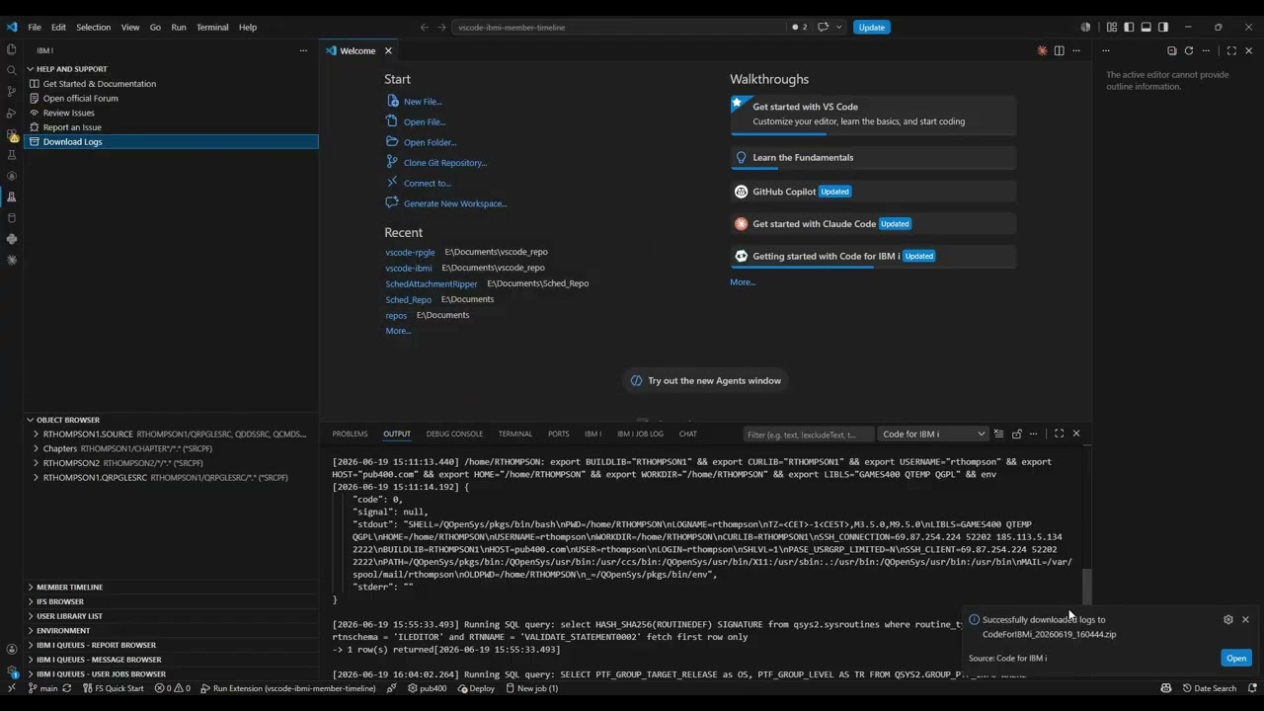The width and height of the screenshot is (1264, 711).
Task: Click the New File link
Action: 423,102
